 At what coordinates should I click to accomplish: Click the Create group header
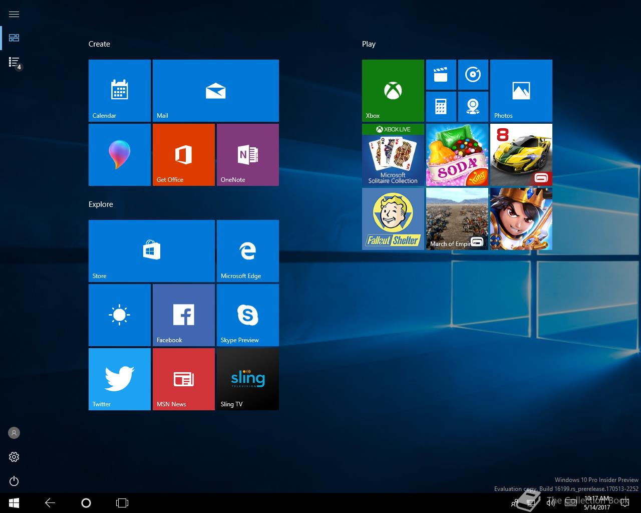tap(99, 44)
